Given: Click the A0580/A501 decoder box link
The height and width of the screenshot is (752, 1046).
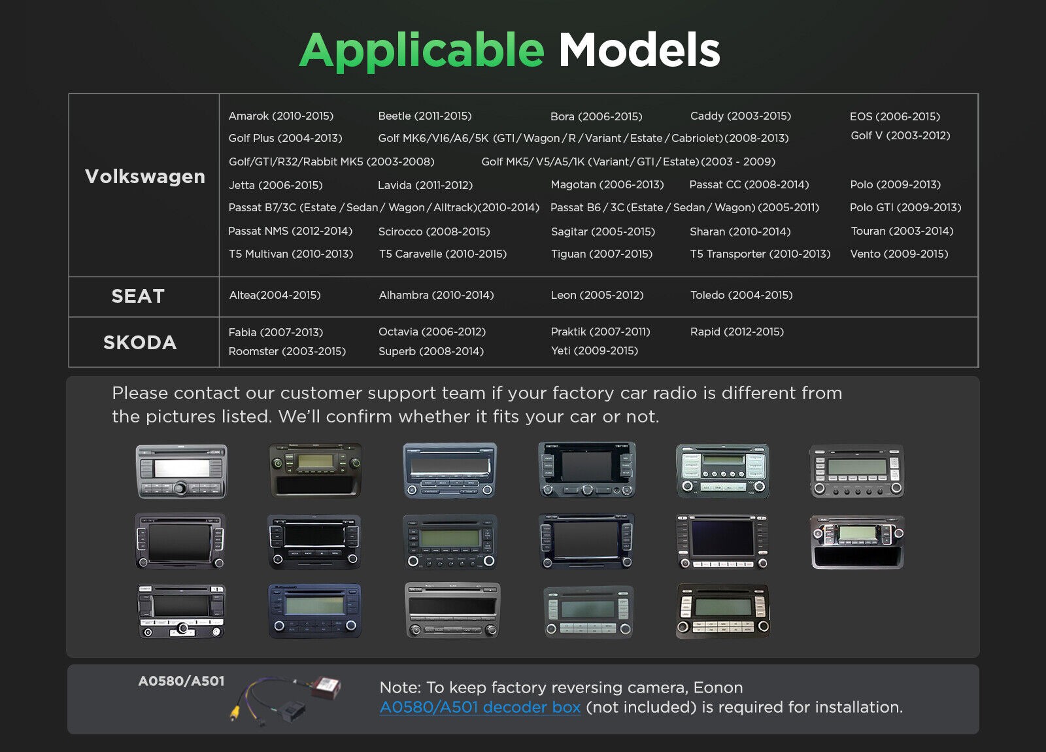Looking at the screenshot, I should click(x=480, y=708).
